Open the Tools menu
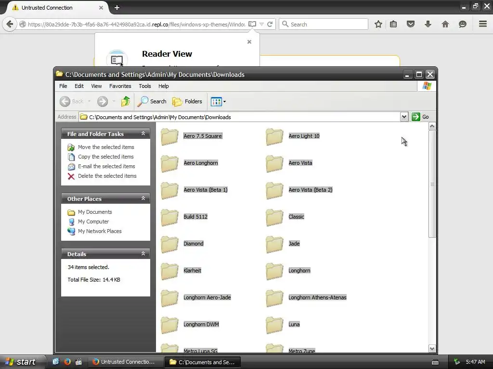The height and width of the screenshot is (369, 493). 144,86
